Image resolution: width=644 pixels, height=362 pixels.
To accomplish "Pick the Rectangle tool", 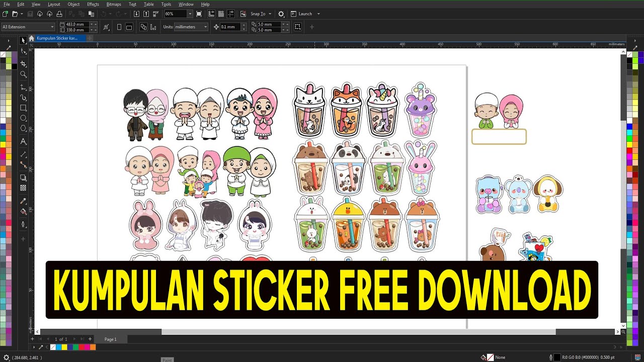I will pyautogui.click(x=23, y=108).
